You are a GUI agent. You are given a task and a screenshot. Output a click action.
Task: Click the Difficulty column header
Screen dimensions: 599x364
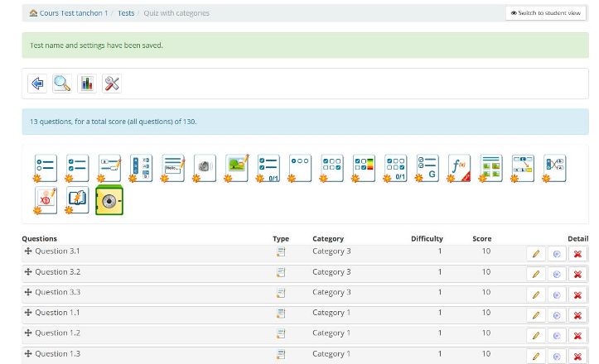(x=428, y=239)
